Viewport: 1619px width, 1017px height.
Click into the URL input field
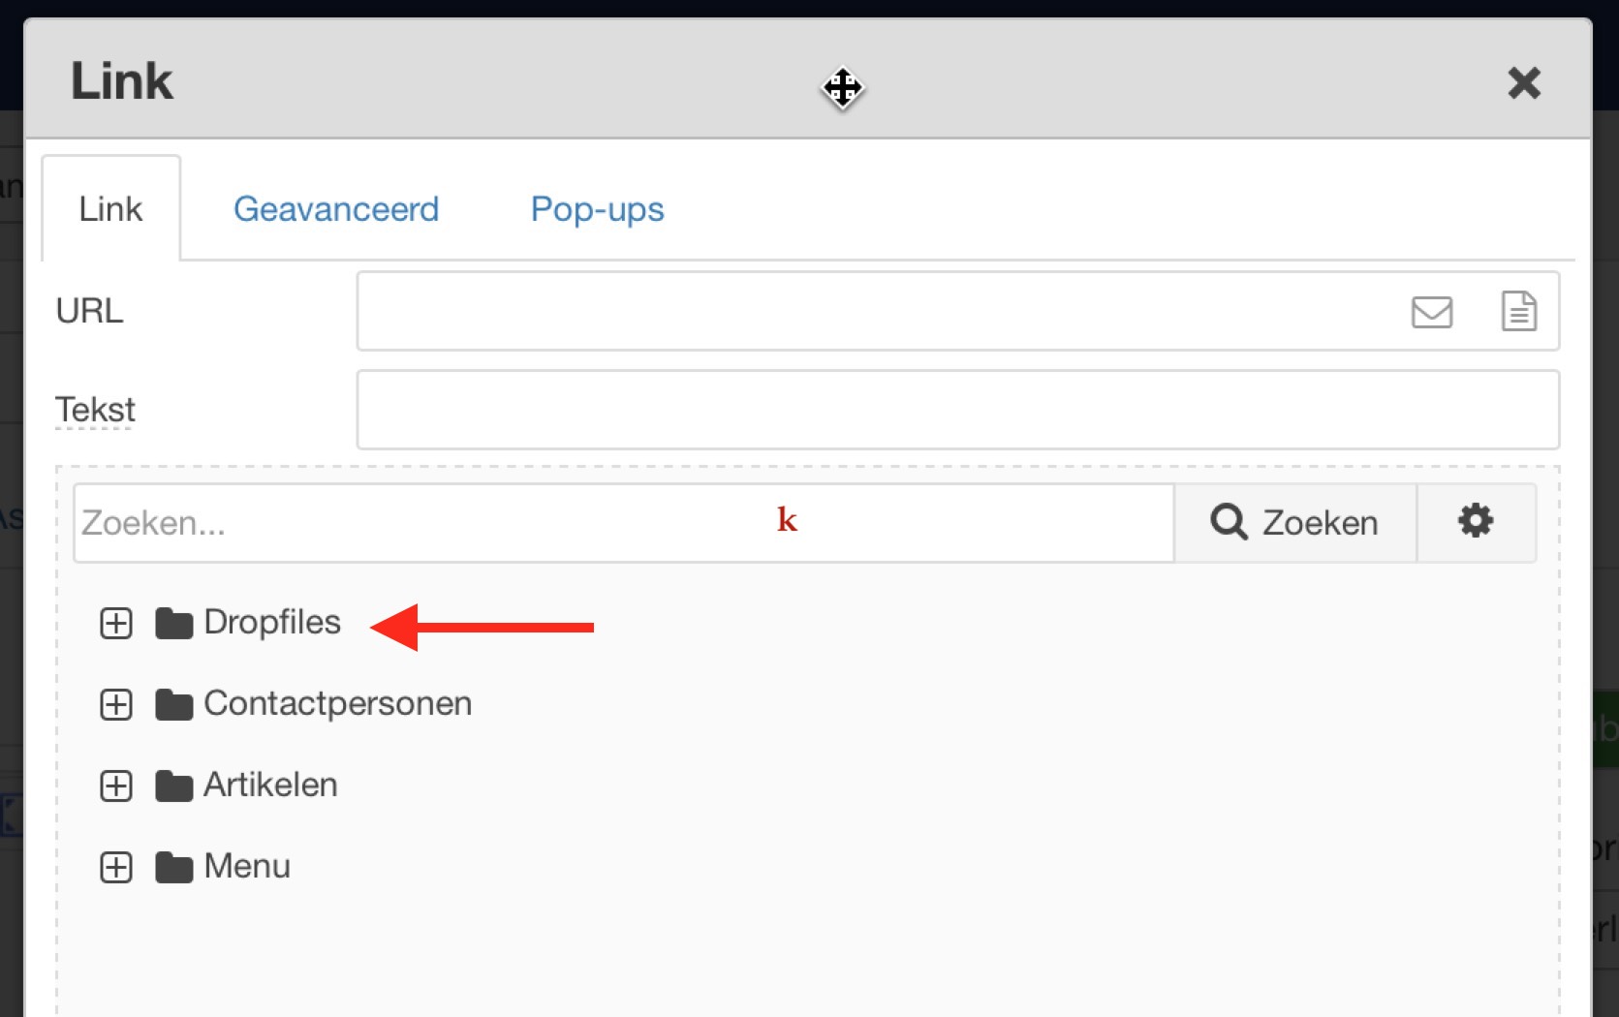coord(872,312)
